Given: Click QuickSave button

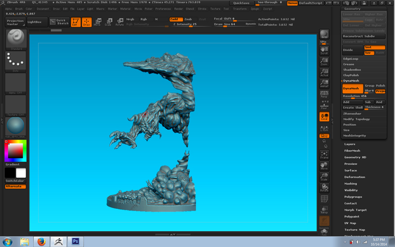Looking at the screenshot, I should point(241,3).
